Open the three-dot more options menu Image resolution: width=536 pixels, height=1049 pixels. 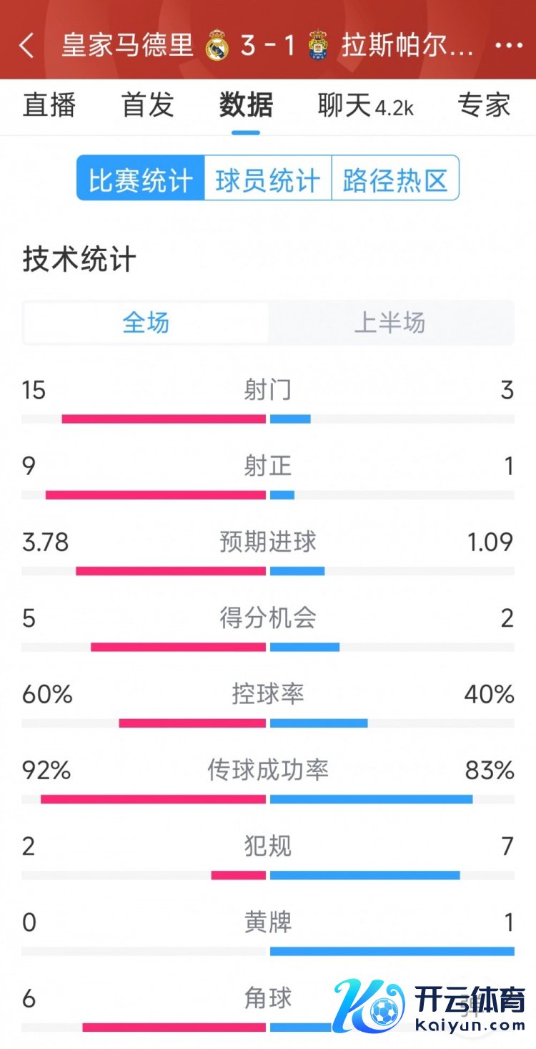point(508,45)
